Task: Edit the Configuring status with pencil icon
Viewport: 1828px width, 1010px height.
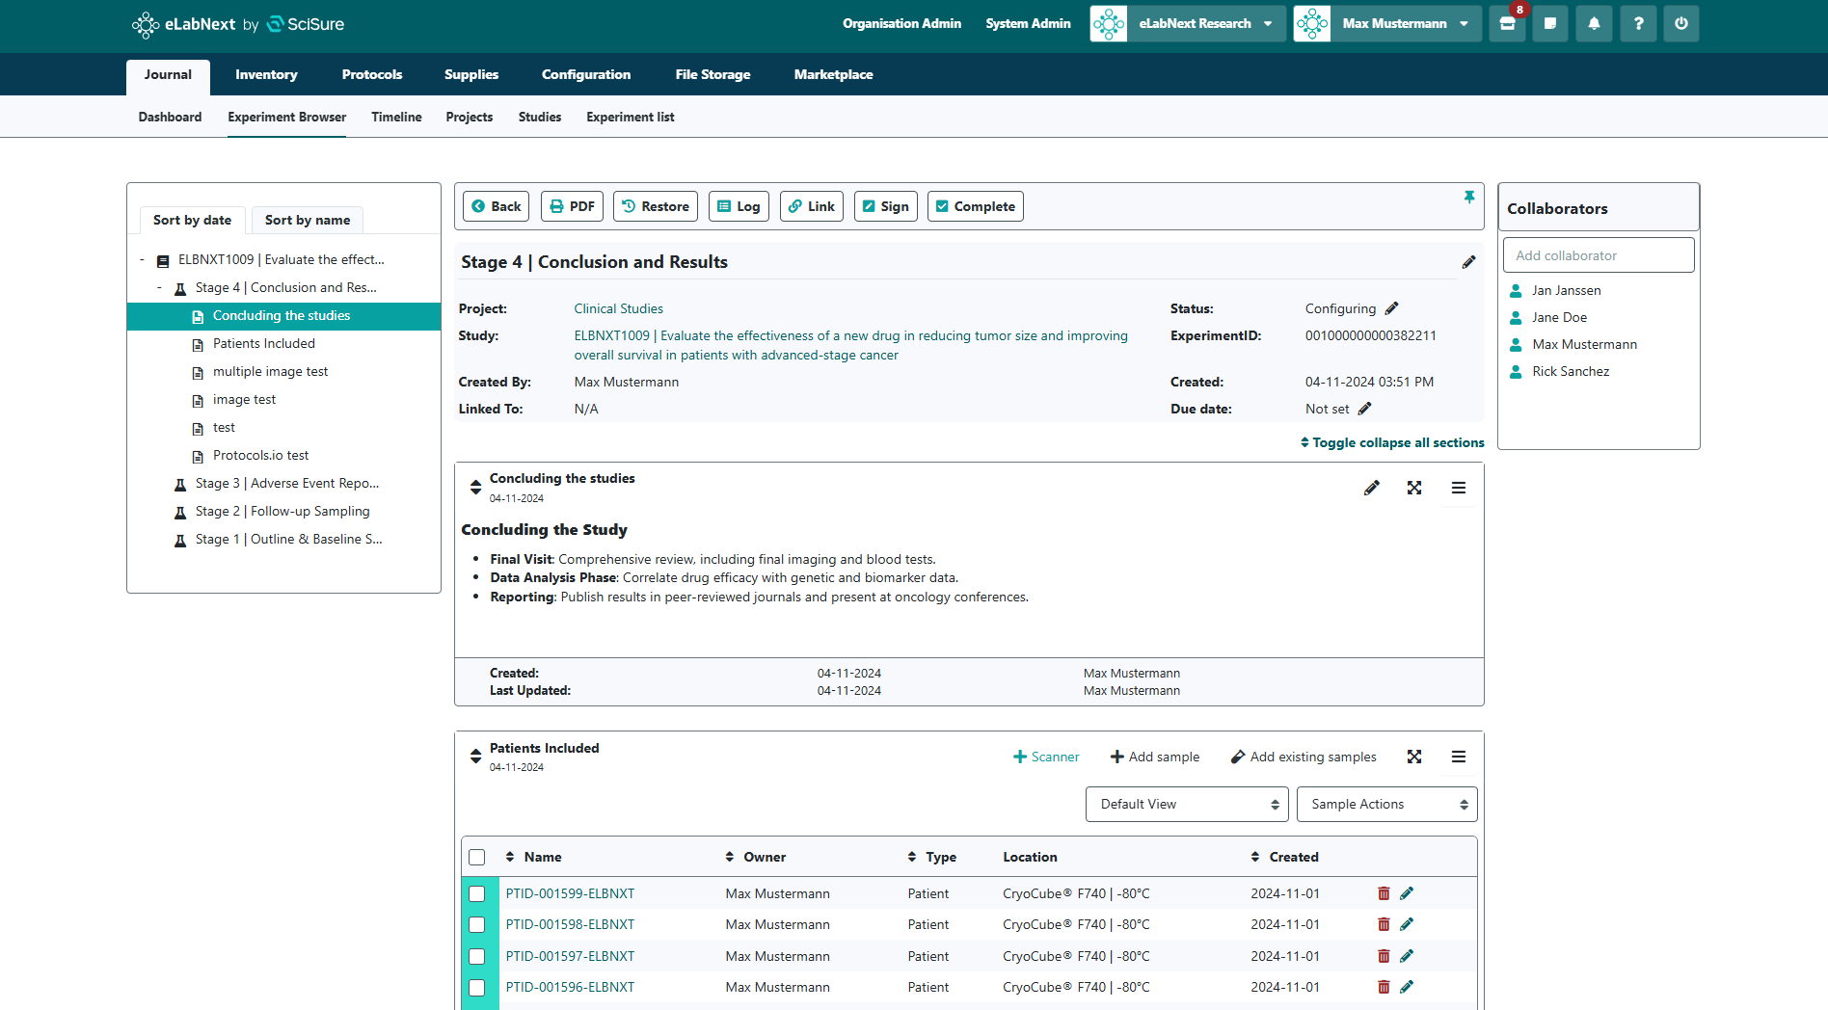Action: 1391,308
